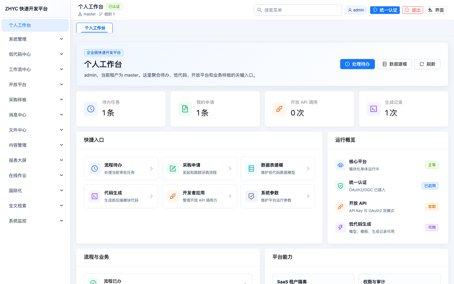The image size is (454, 284).
Task: Open 开发者应用 via its right arrow
Action: pos(230,196)
